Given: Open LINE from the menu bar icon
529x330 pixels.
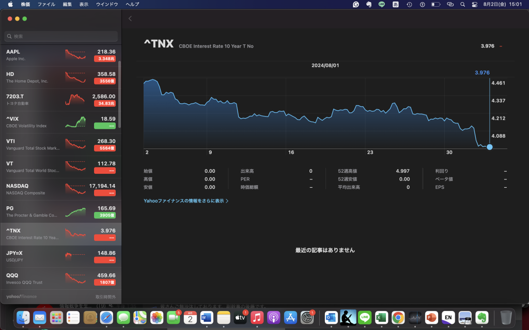Looking at the screenshot, I should click(381, 4).
